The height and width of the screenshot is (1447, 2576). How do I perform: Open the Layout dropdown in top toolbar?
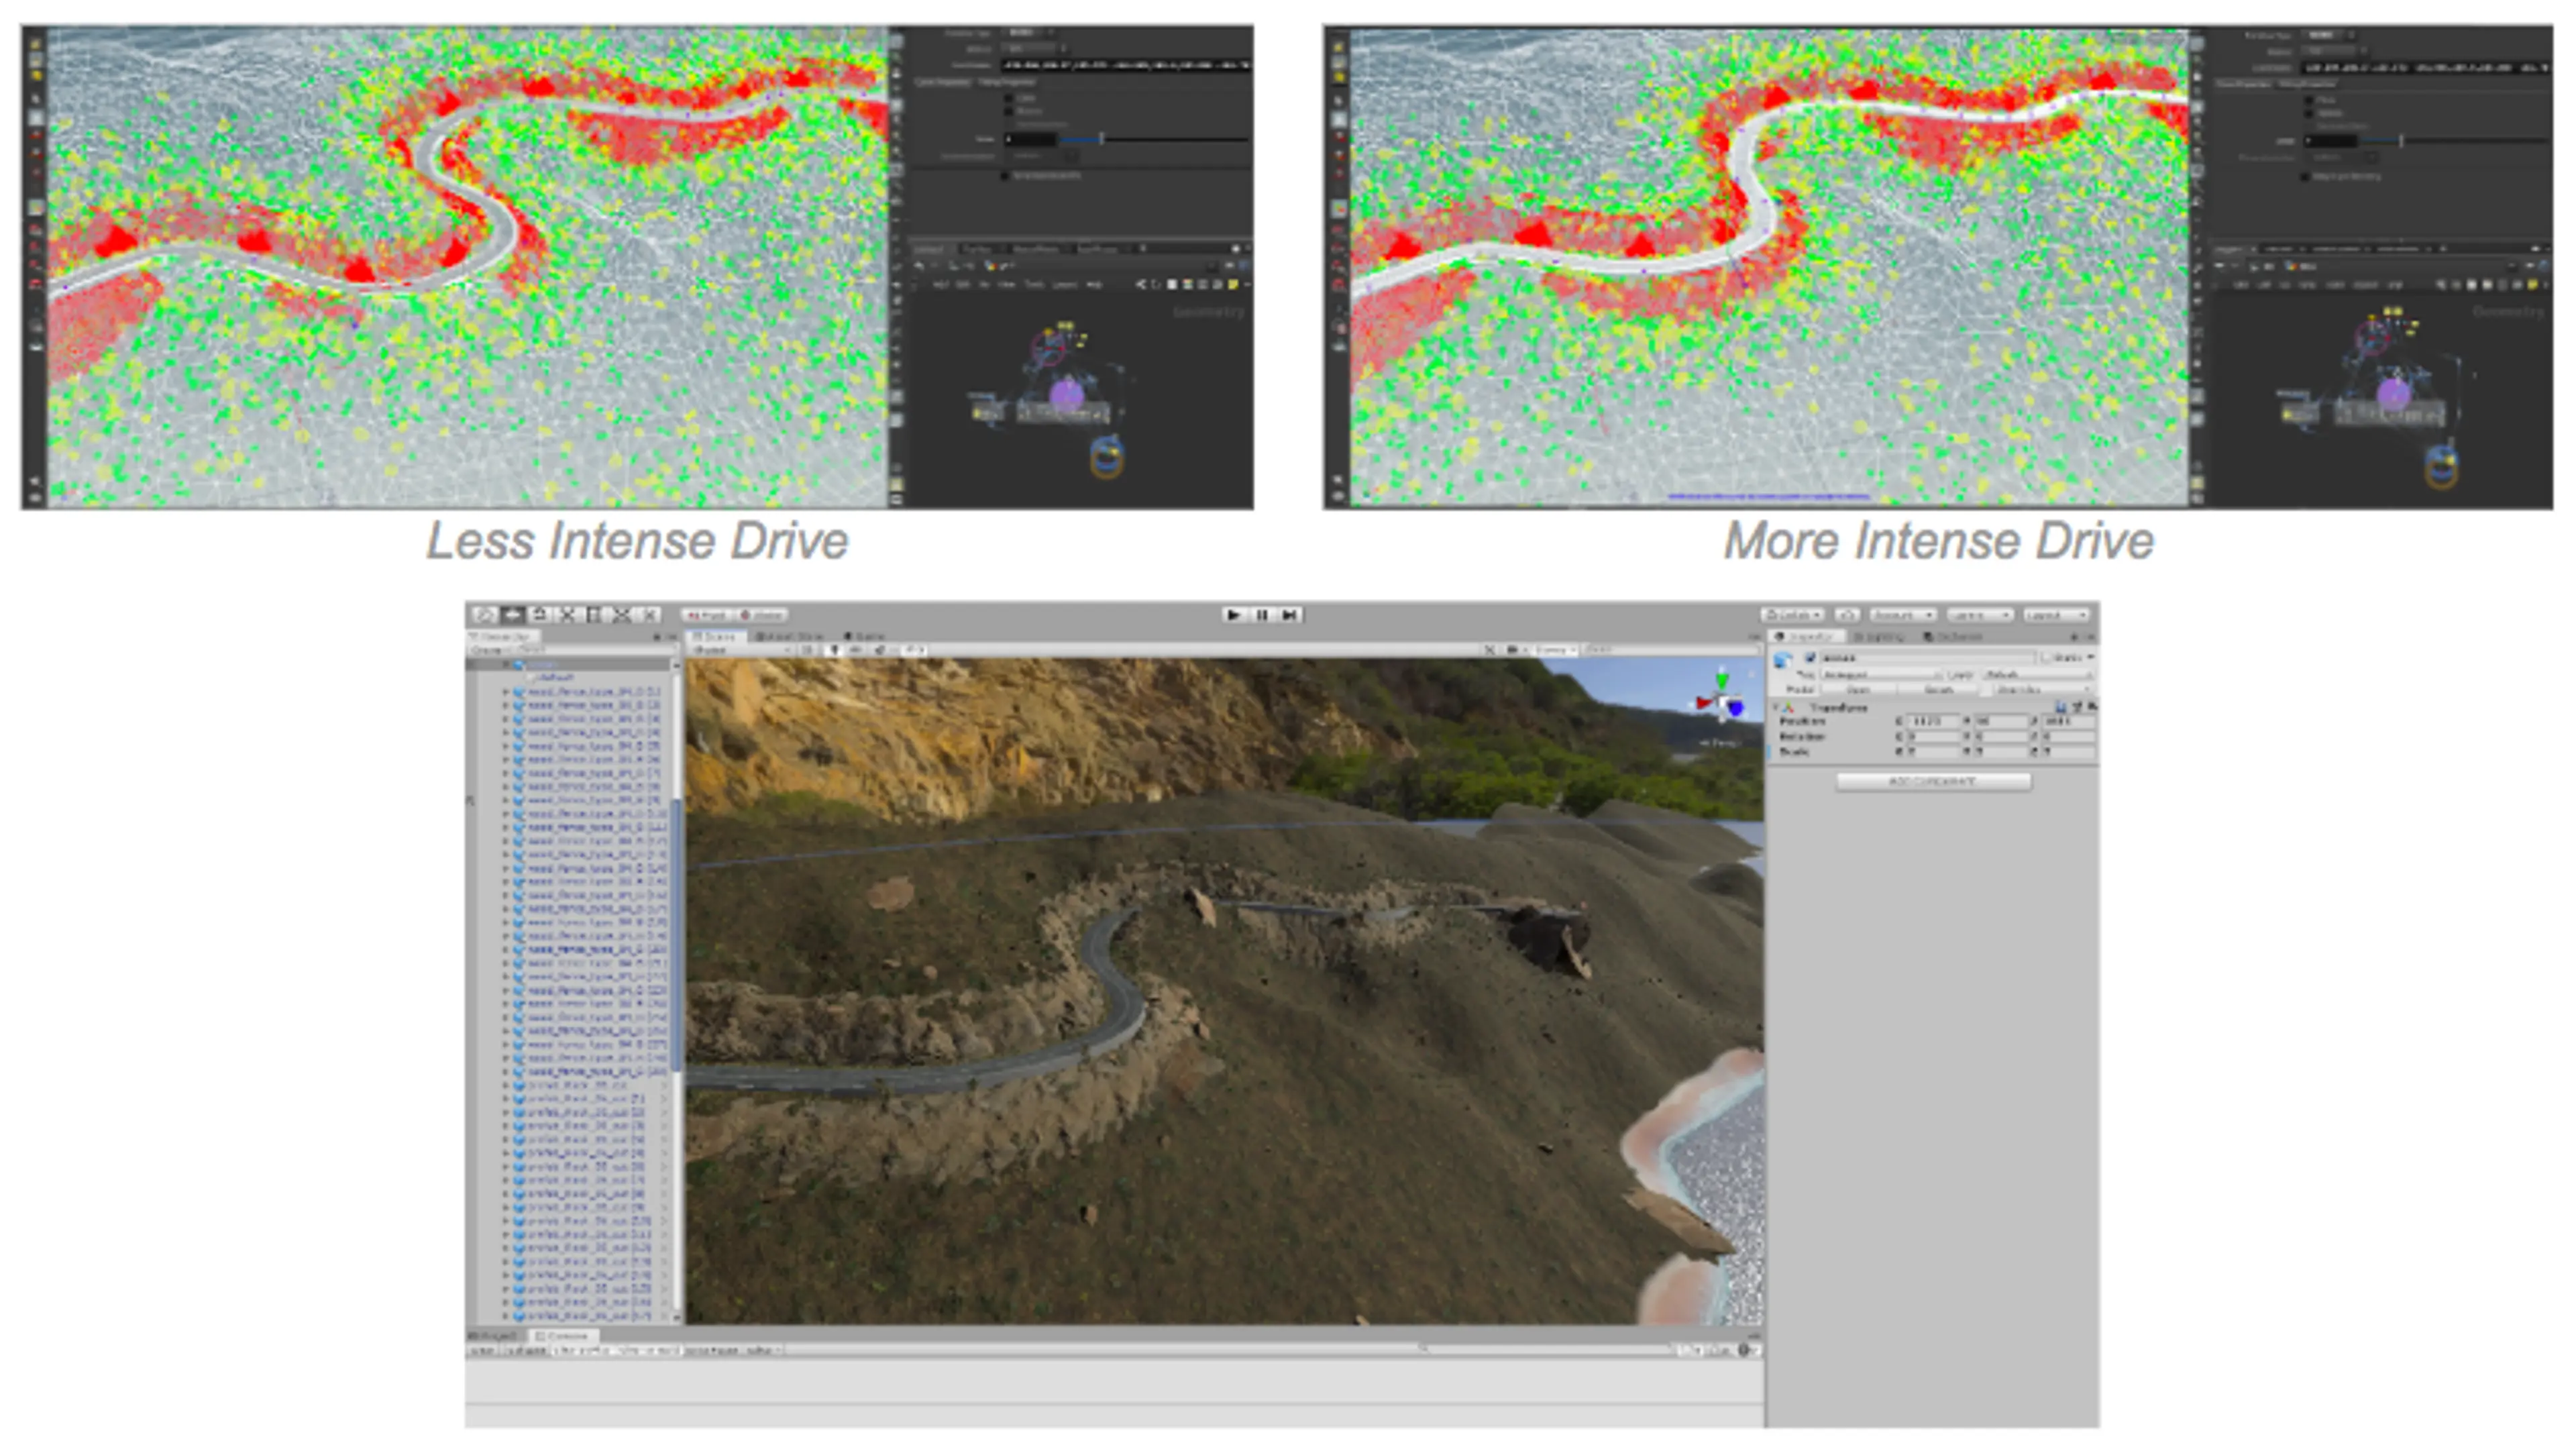point(2056,614)
